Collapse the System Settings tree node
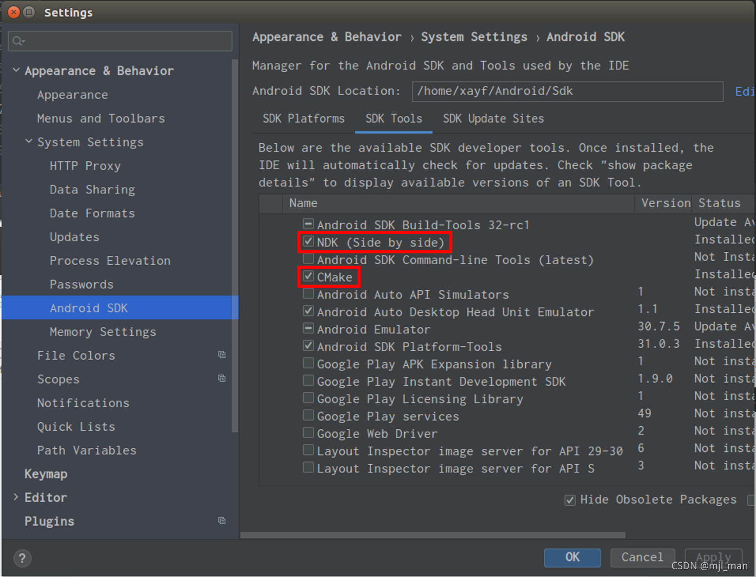The height and width of the screenshot is (577, 756). click(x=29, y=142)
